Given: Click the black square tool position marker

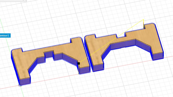Looking at the screenshot, I should 79,63.
